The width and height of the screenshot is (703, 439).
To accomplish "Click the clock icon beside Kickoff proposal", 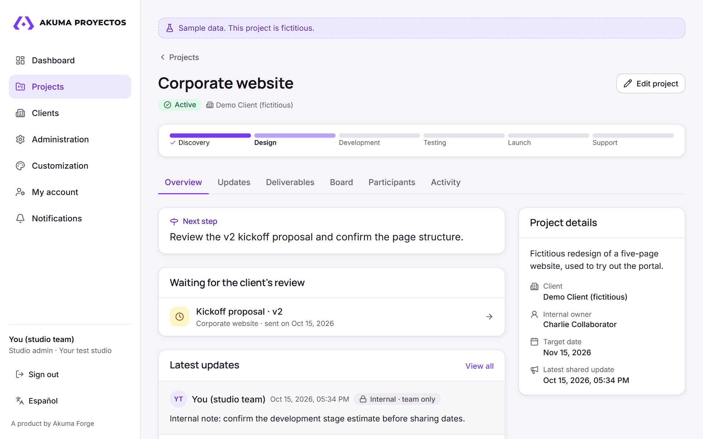I will (179, 316).
